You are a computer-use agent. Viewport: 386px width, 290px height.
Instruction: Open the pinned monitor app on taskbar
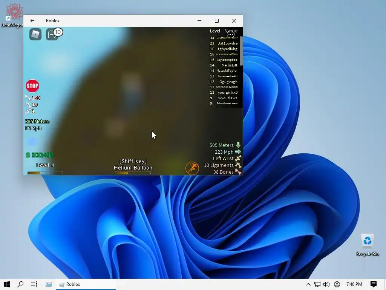pyautogui.click(x=49, y=284)
